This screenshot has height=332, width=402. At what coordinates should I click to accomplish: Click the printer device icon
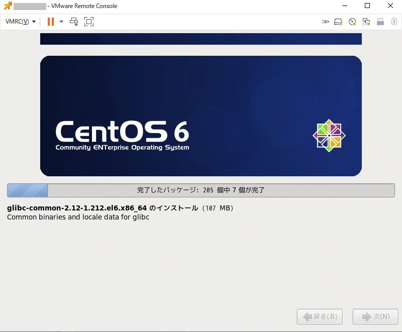tap(380, 22)
